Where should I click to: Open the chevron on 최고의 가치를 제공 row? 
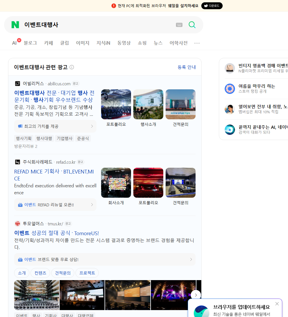(92, 126)
